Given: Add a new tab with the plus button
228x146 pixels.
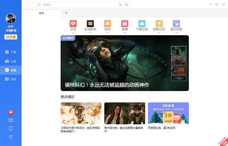Looking at the screenshot, I should [66, 13].
